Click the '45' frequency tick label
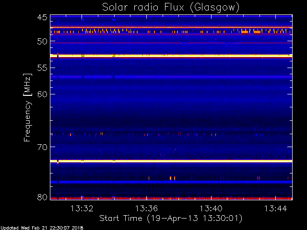The image size is (307, 230). [x=42, y=18]
